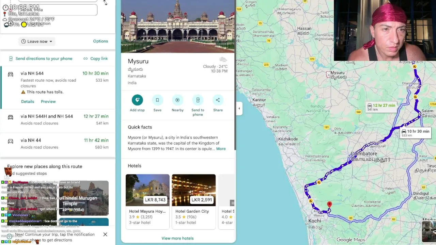Viewport: 436px width, 245px height.
Task: Open the Leave now departure dropdown
Action: point(36,42)
